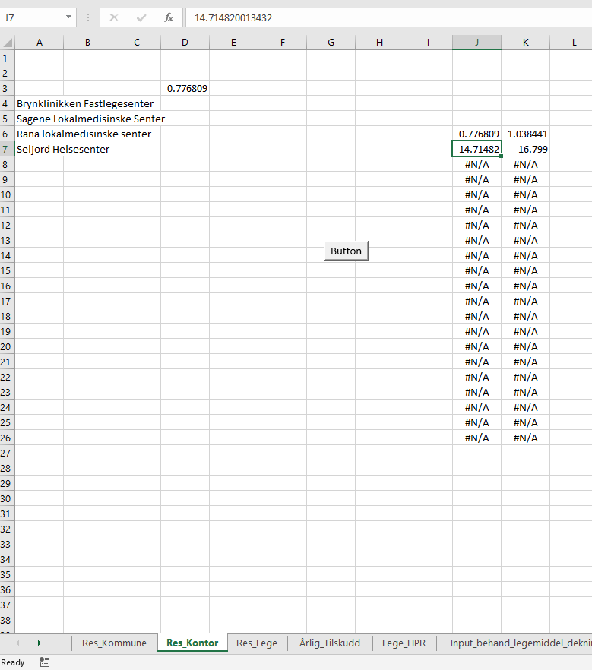
Task: Click into the Name Box showing J7
Action: [x=32, y=17]
